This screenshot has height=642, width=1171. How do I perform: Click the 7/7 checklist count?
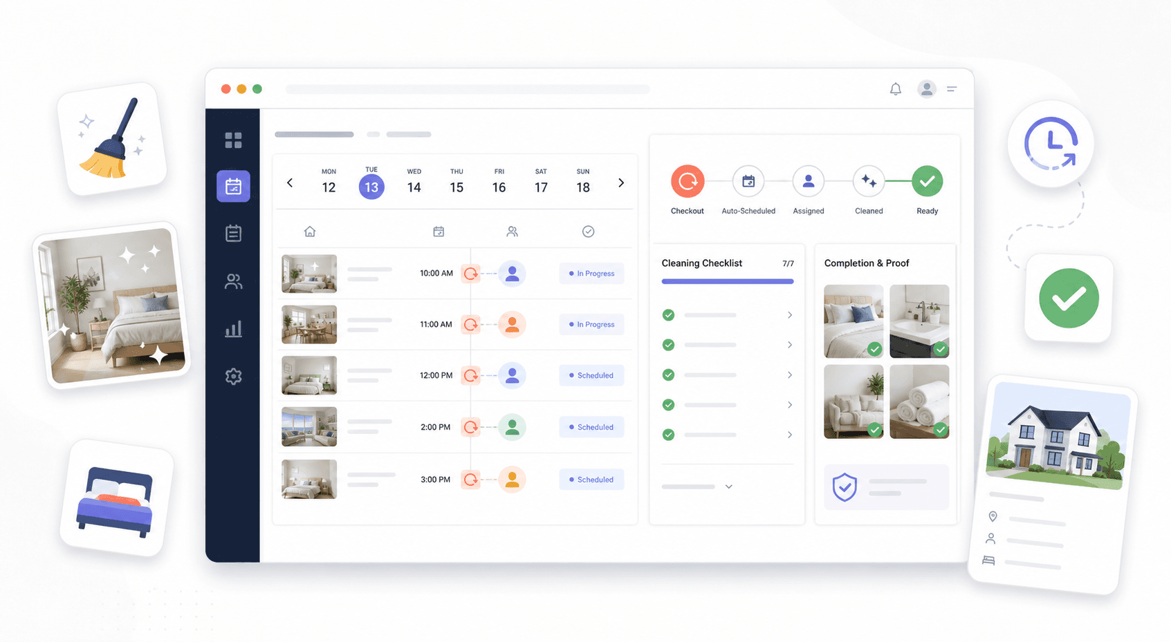coord(788,264)
